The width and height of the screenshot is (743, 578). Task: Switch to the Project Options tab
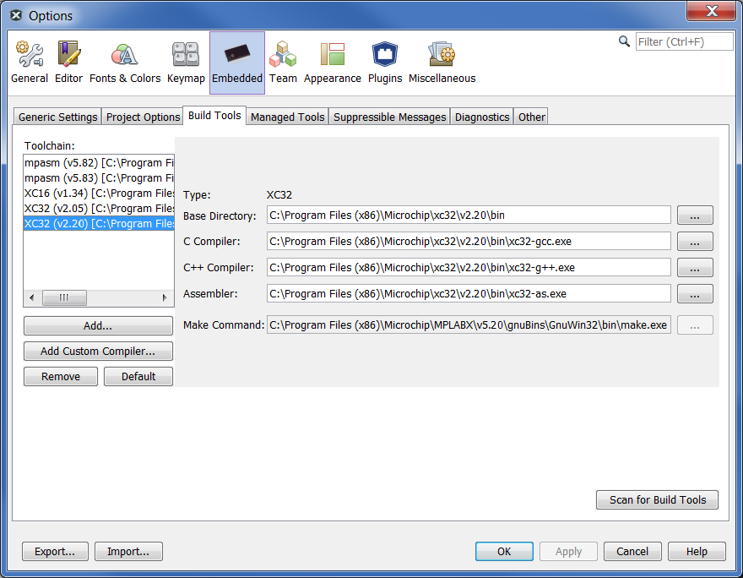tap(143, 117)
